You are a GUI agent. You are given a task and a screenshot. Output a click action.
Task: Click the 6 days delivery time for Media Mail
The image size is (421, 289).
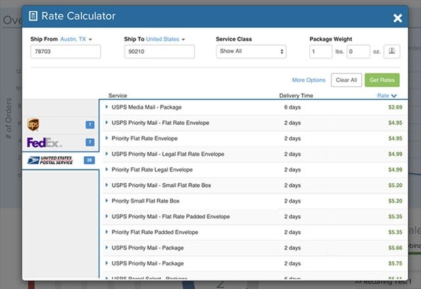click(292, 107)
